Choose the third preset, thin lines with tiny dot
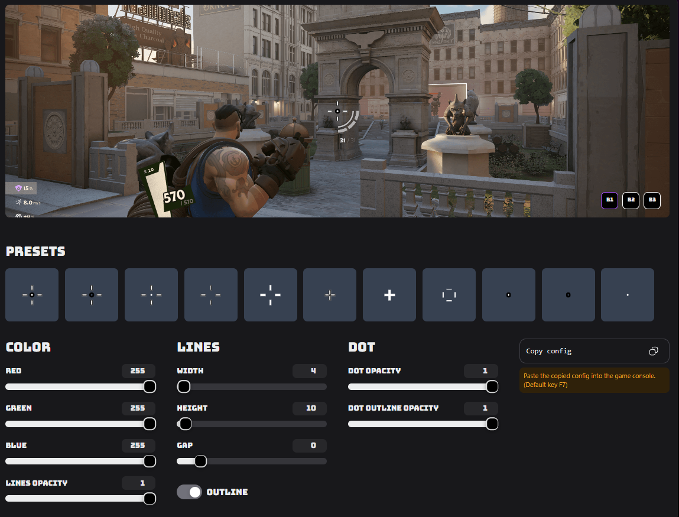Viewport: 679px width, 517px height. 151,295
